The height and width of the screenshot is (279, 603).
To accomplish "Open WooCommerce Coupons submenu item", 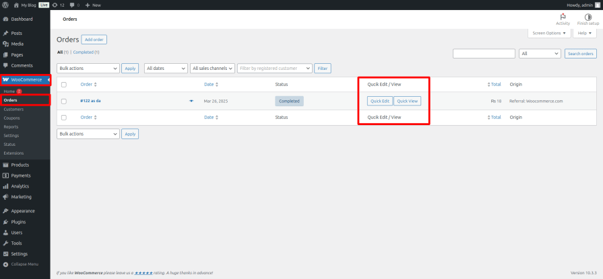I will point(11,118).
